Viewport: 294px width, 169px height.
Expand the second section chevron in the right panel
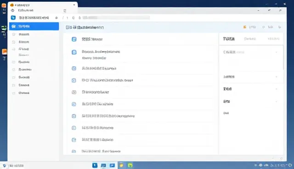tap(276, 77)
